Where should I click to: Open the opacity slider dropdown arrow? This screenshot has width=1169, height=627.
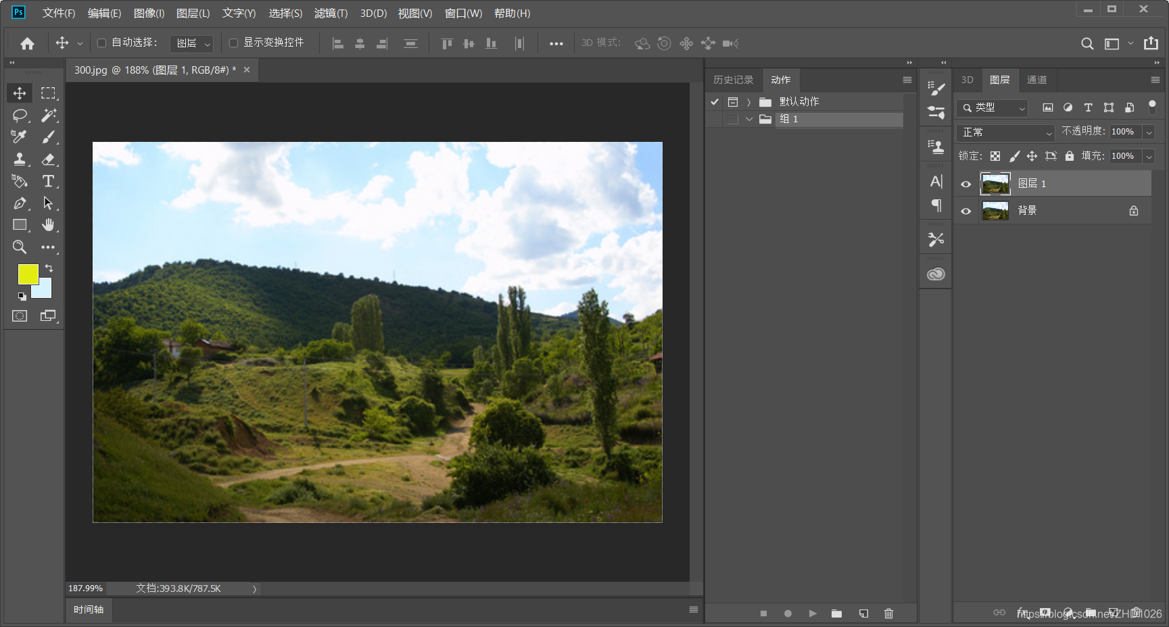1149,132
